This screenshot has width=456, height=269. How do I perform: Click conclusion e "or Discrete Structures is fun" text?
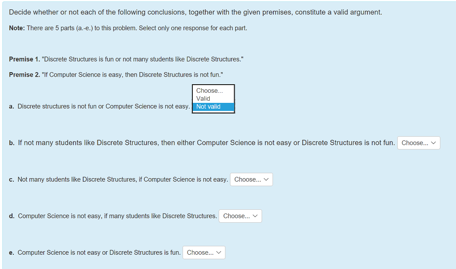(99, 253)
